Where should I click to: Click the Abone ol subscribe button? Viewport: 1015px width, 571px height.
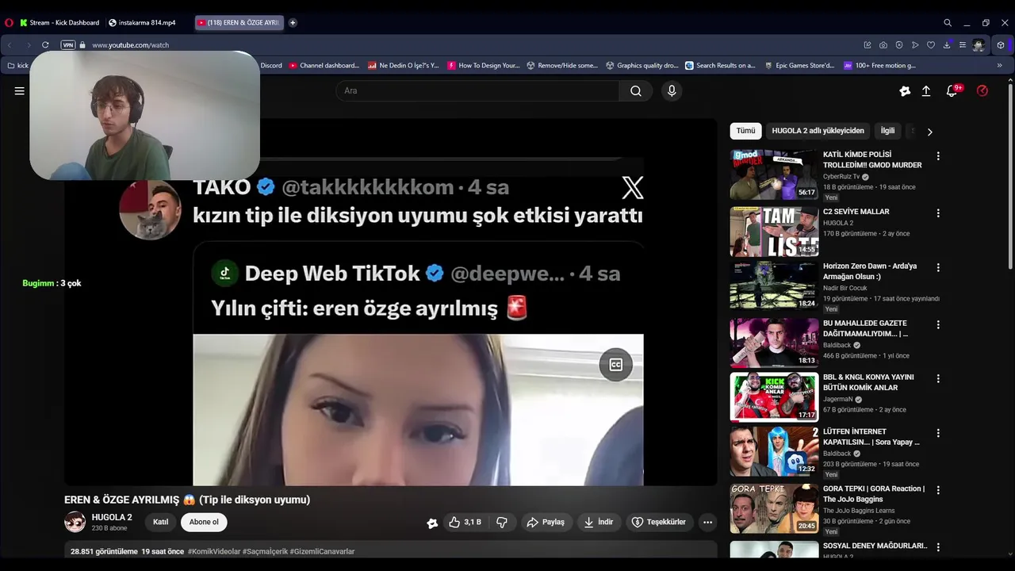click(204, 522)
